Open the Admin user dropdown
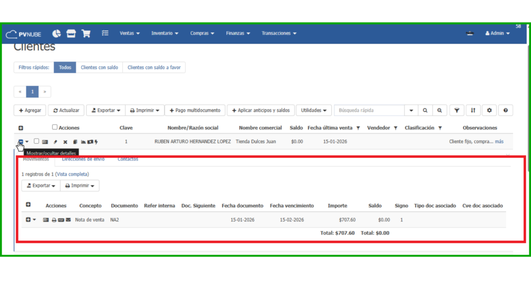Viewport: 531px width, 298px height. 497,33
